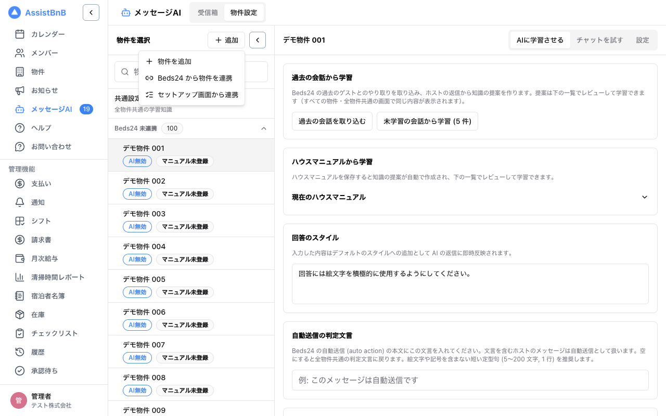This screenshot has width=666, height=416.
Task: Open メッセージAI in the sidebar
Action: 54,109
